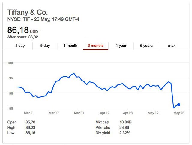
Task: Click the Apr 28 date label
Action: tap(128, 113)
